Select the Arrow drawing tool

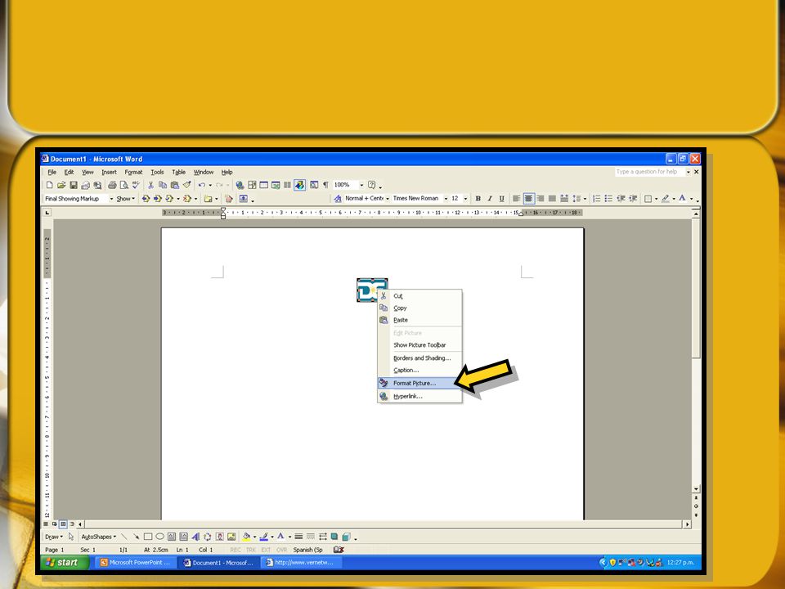pyautogui.click(x=137, y=537)
